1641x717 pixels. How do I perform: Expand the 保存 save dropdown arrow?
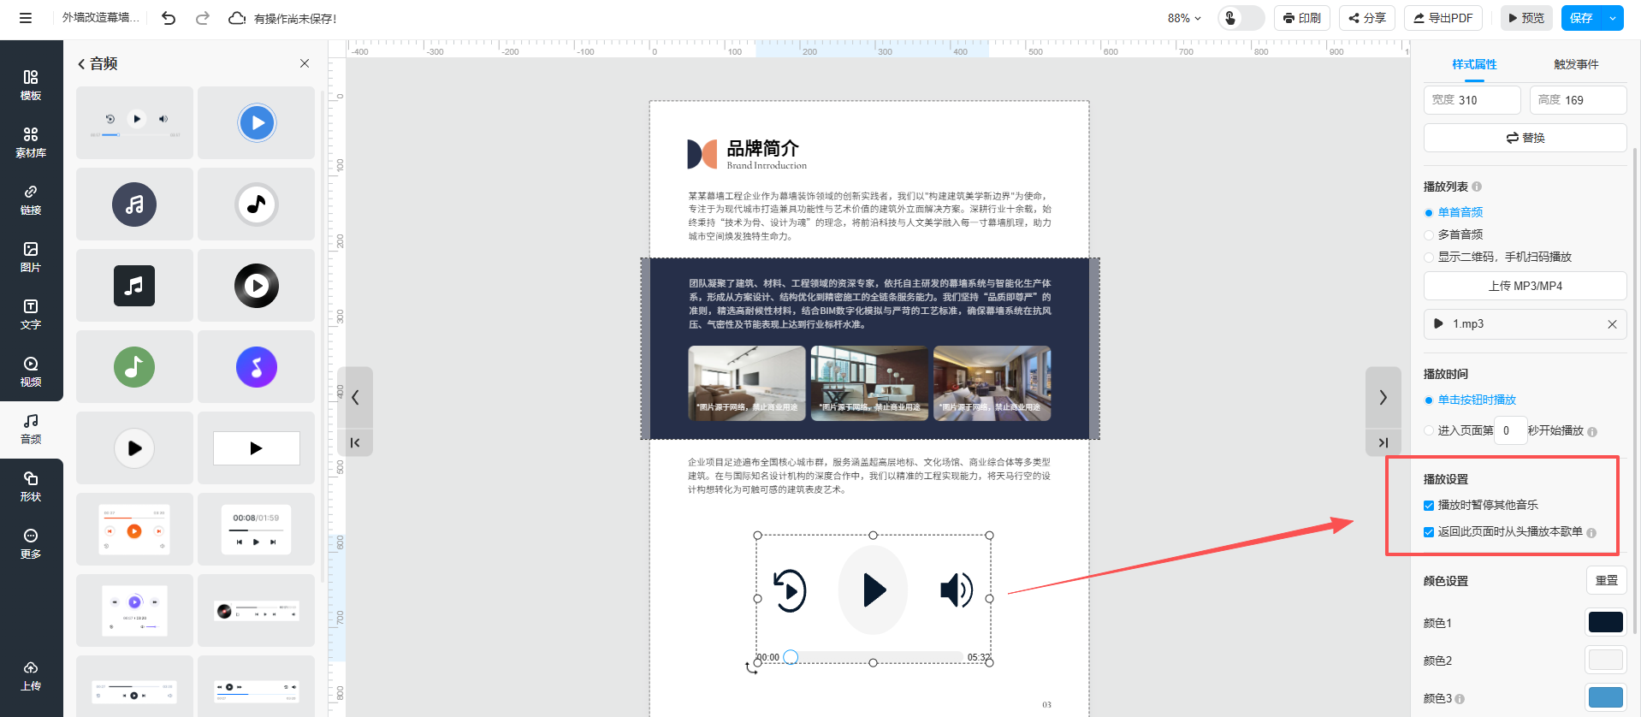tap(1613, 18)
